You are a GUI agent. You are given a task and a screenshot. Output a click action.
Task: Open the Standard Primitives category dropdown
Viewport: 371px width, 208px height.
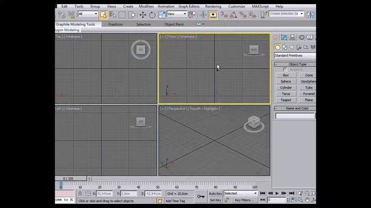[x=295, y=55]
